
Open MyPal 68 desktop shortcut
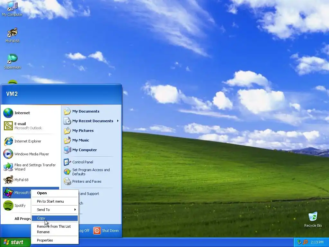pyautogui.click(x=13, y=35)
